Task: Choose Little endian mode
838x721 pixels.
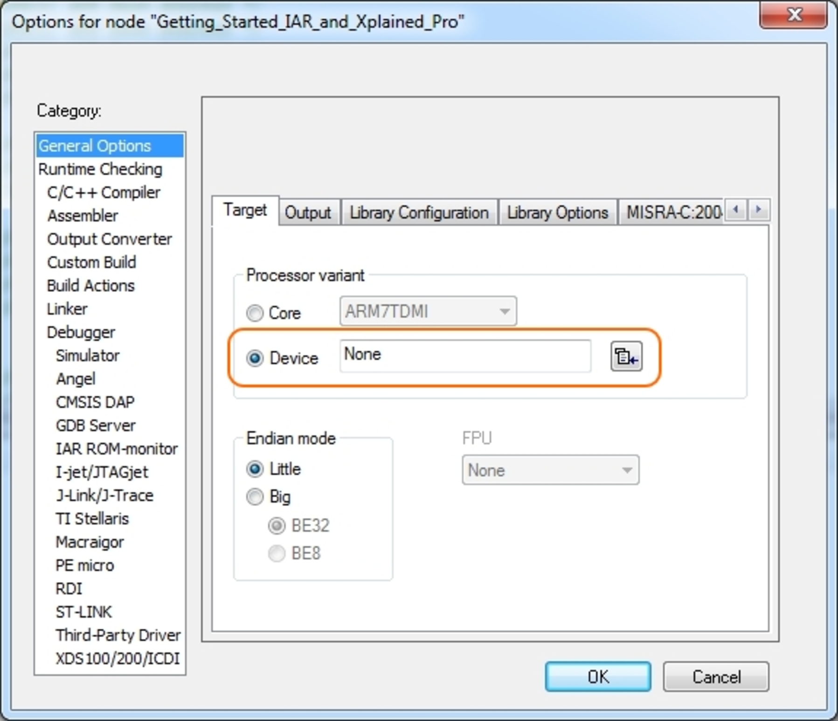Action: coord(255,469)
